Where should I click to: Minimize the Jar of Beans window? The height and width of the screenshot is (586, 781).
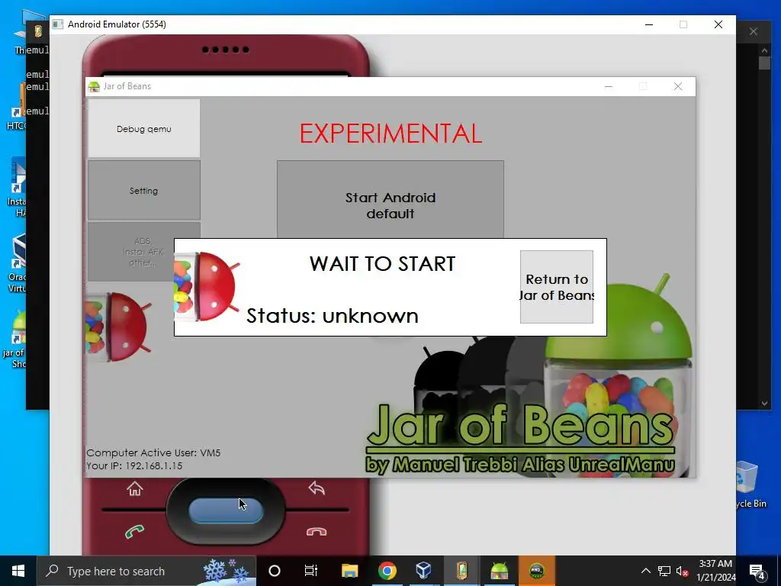(x=608, y=87)
